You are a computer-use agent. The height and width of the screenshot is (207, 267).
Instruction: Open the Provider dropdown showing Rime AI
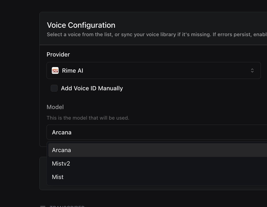153,70
